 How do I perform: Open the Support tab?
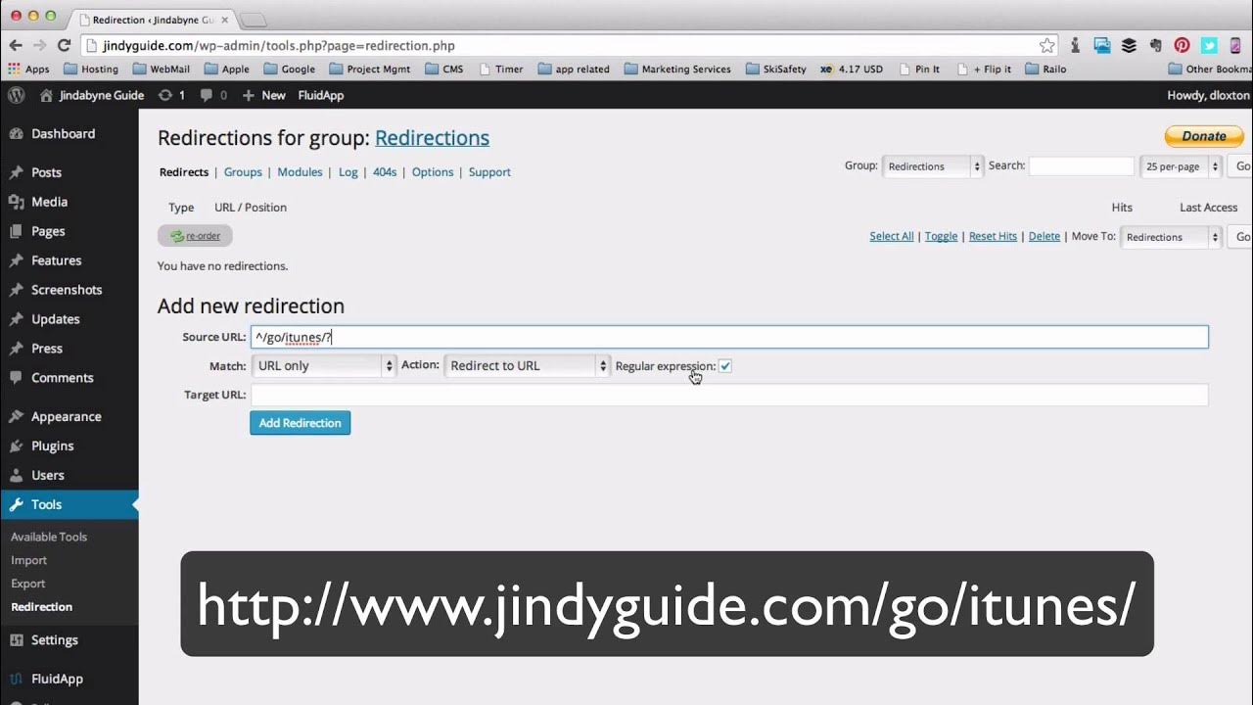[489, 172]
